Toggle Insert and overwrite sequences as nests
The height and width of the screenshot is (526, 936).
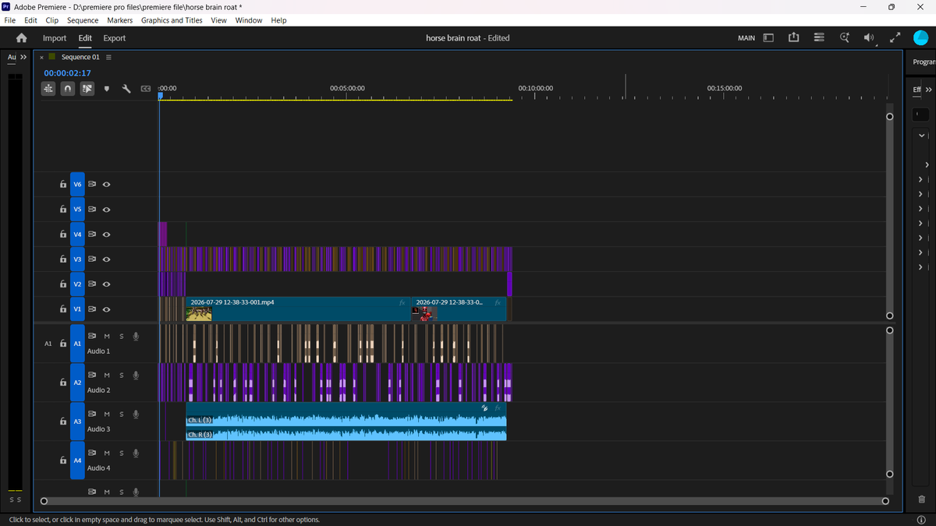pyautogui.click(x=48, y=89)
